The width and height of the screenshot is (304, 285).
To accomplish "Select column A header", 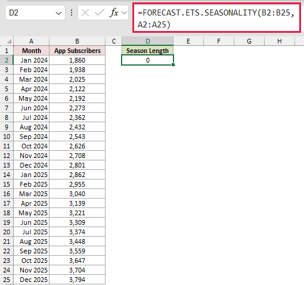I will tap(31, 41).
